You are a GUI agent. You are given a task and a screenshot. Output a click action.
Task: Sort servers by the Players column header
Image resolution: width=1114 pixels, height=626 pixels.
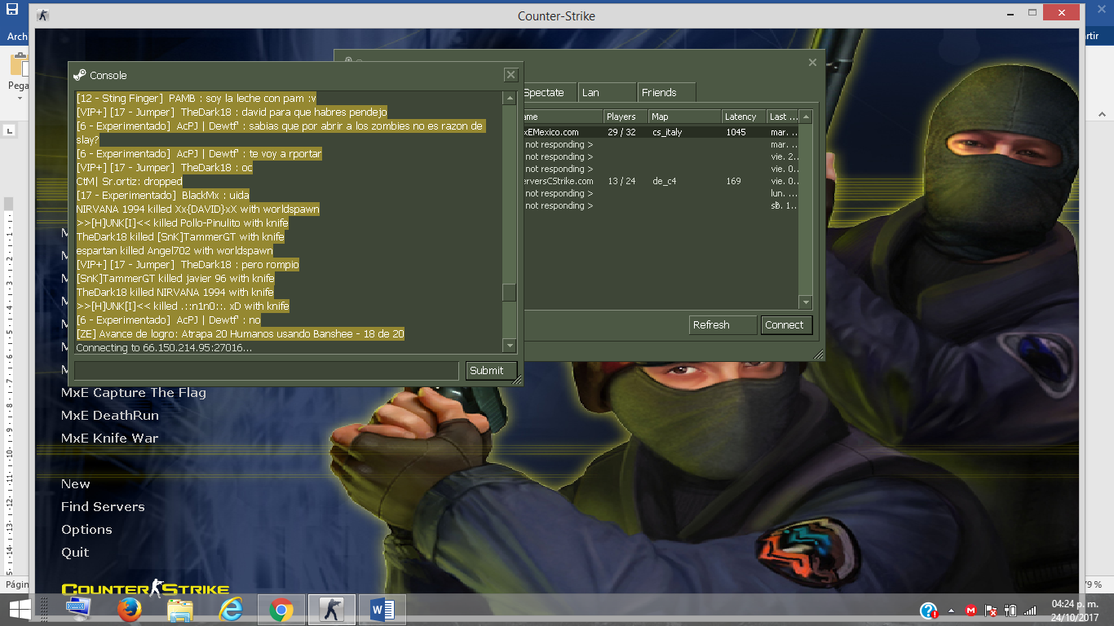tap(625, 117)
